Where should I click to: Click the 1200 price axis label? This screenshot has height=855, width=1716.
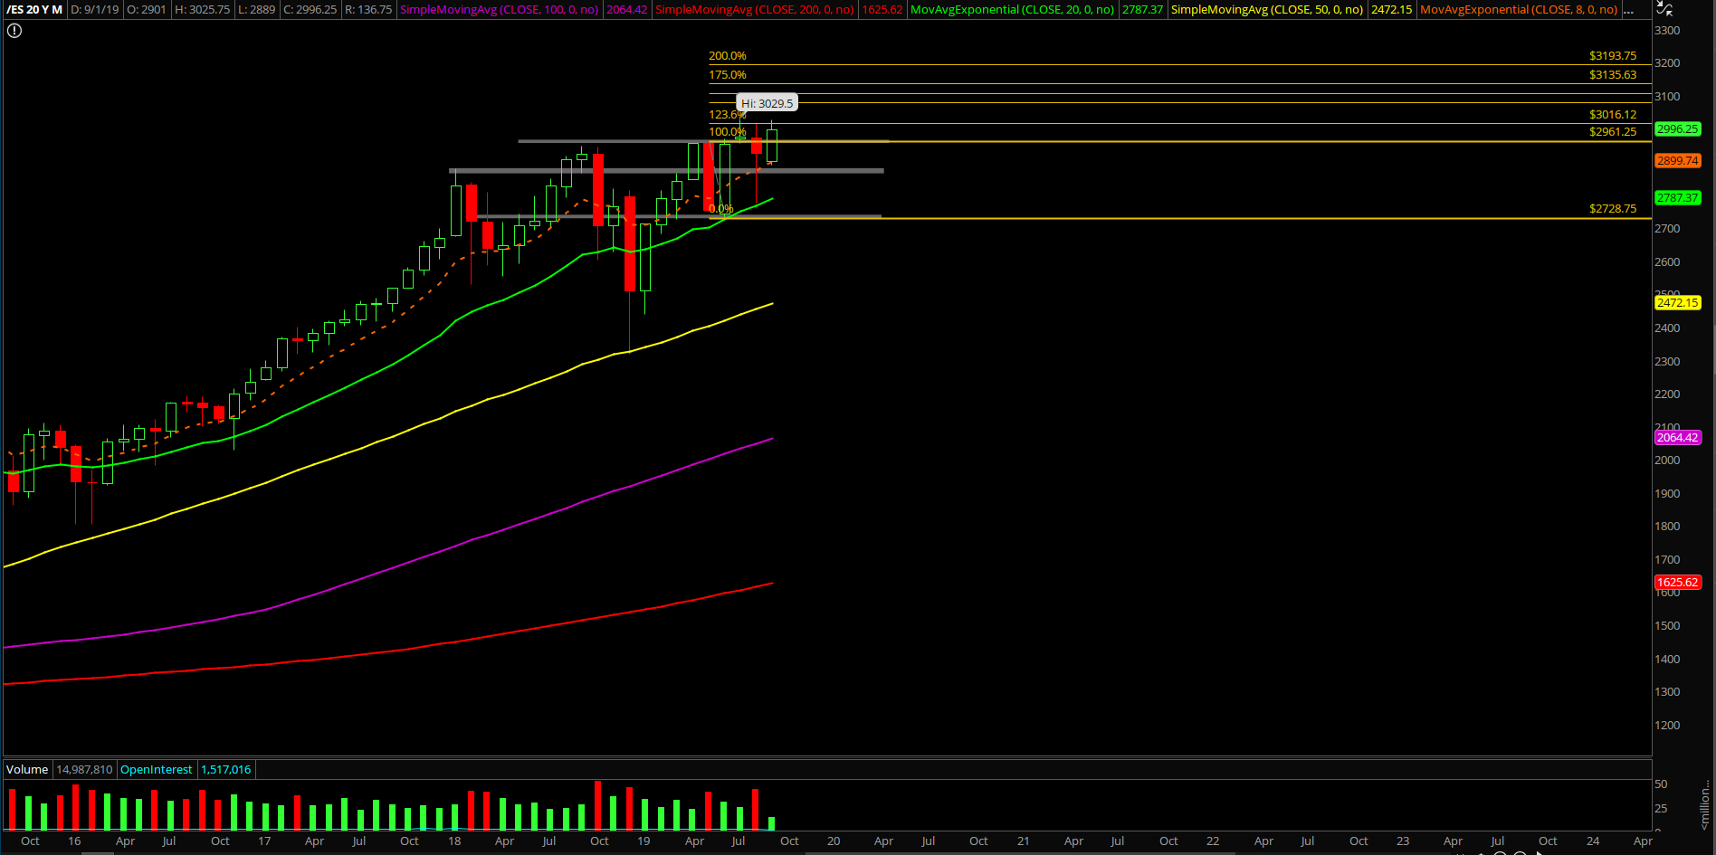pos(1667,726)
